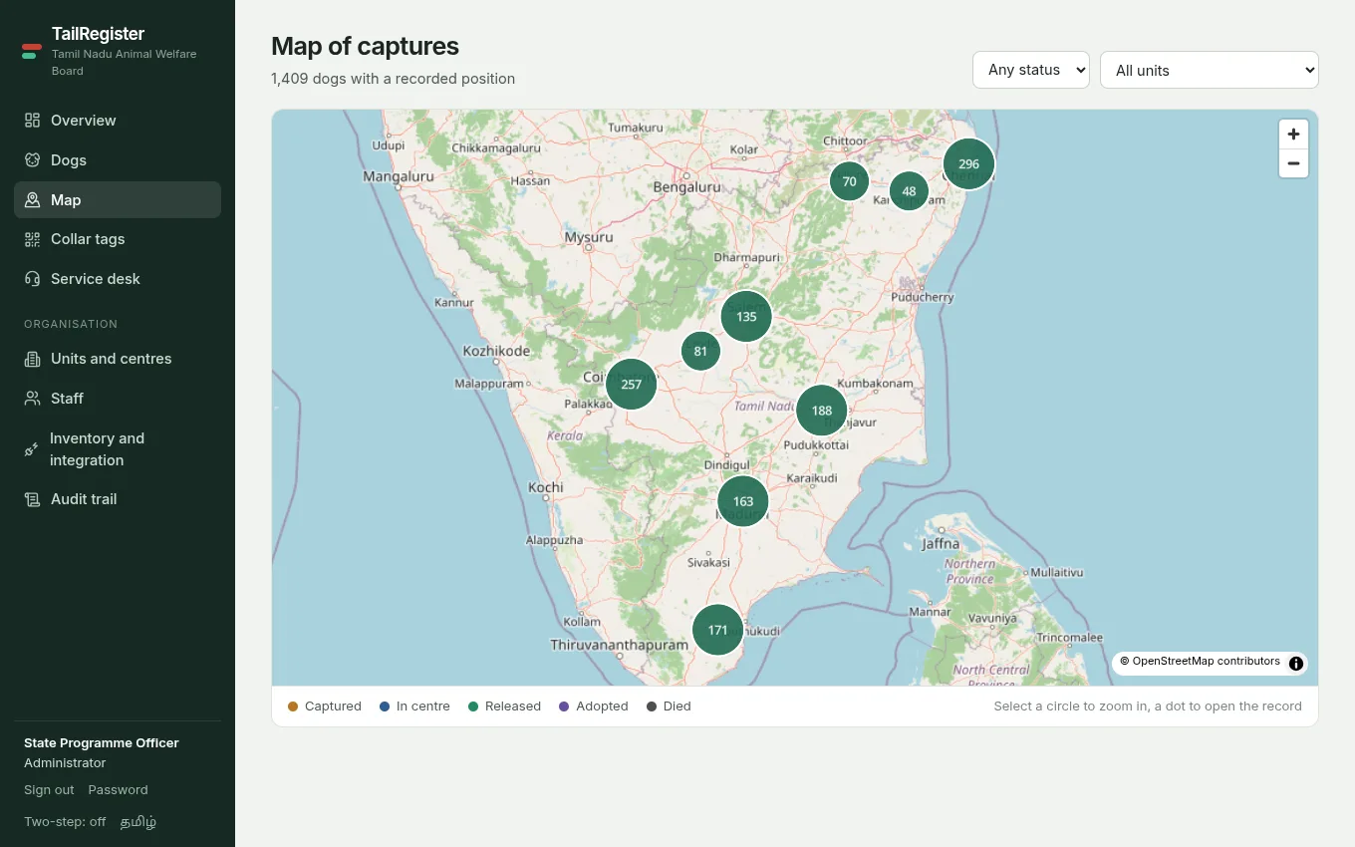Viewport: 1355px width, 847px height.
Task: Click the Sign out link
Action: (49, 790)
